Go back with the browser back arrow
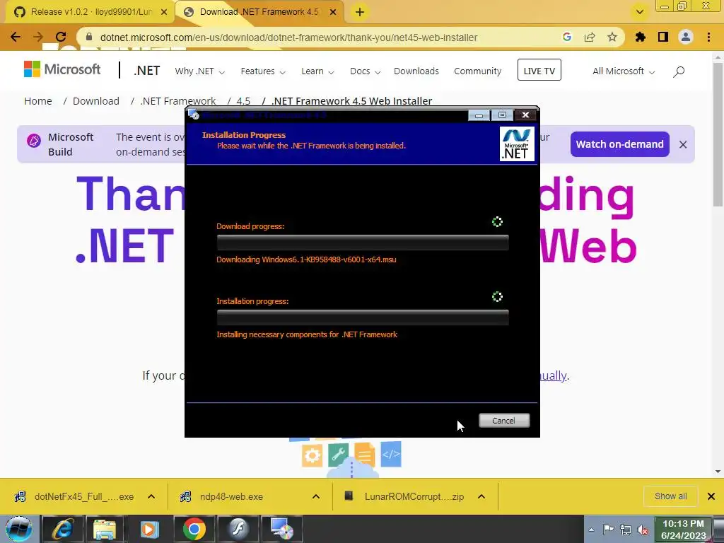This screenshot has height=543, width=724. point(16,37)
